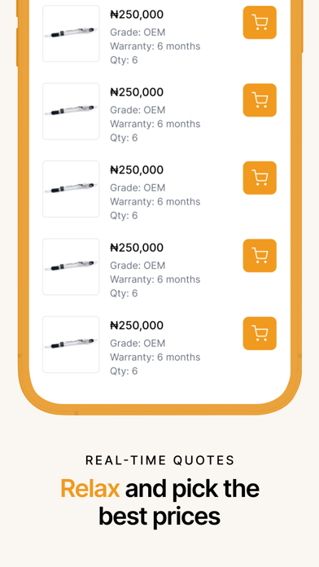Open the third quote's ₦250,000 price
Viewport: 319px width, 567px height.
pos(137,170)
